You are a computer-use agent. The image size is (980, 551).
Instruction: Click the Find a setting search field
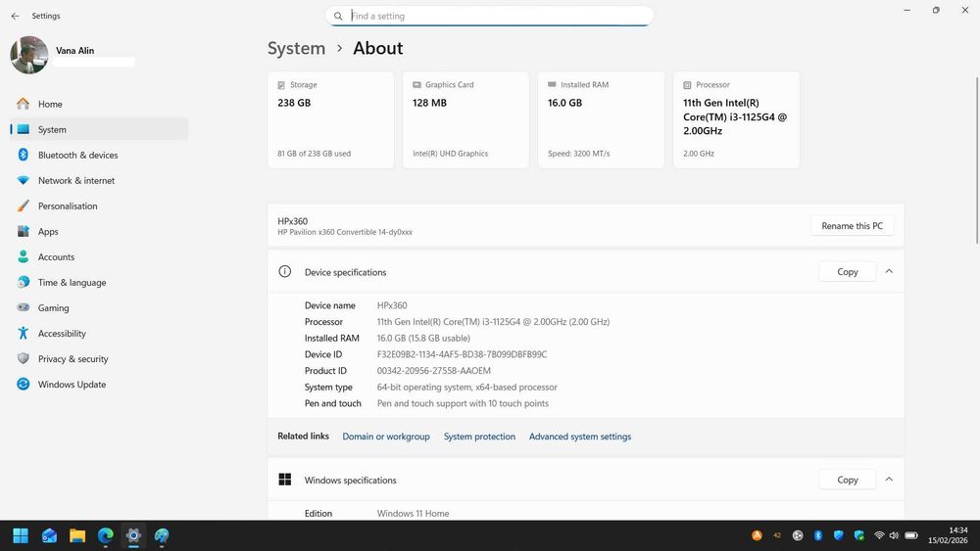pos(489,17)
